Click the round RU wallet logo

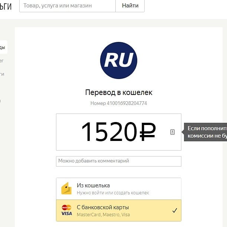click(119, 60)
